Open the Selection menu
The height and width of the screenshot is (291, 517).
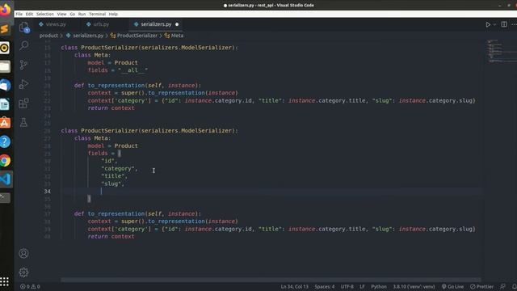point(45,14)
